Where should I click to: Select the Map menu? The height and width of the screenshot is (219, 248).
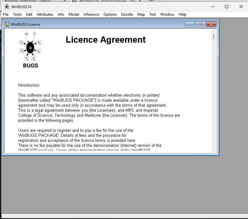(x=141, y=14)
